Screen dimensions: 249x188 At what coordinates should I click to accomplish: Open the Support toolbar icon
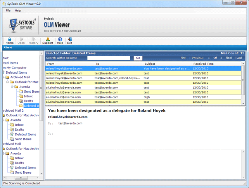pyautogui.click(x=48, y=41)
